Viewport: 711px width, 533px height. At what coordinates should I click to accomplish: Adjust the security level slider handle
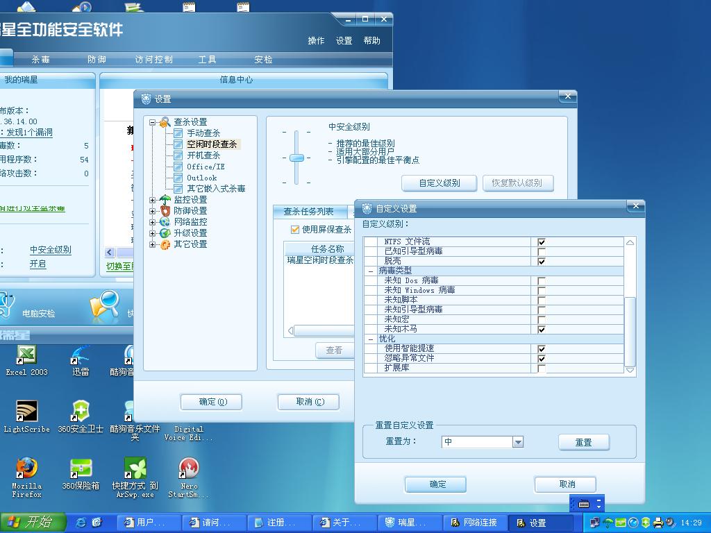296,158
